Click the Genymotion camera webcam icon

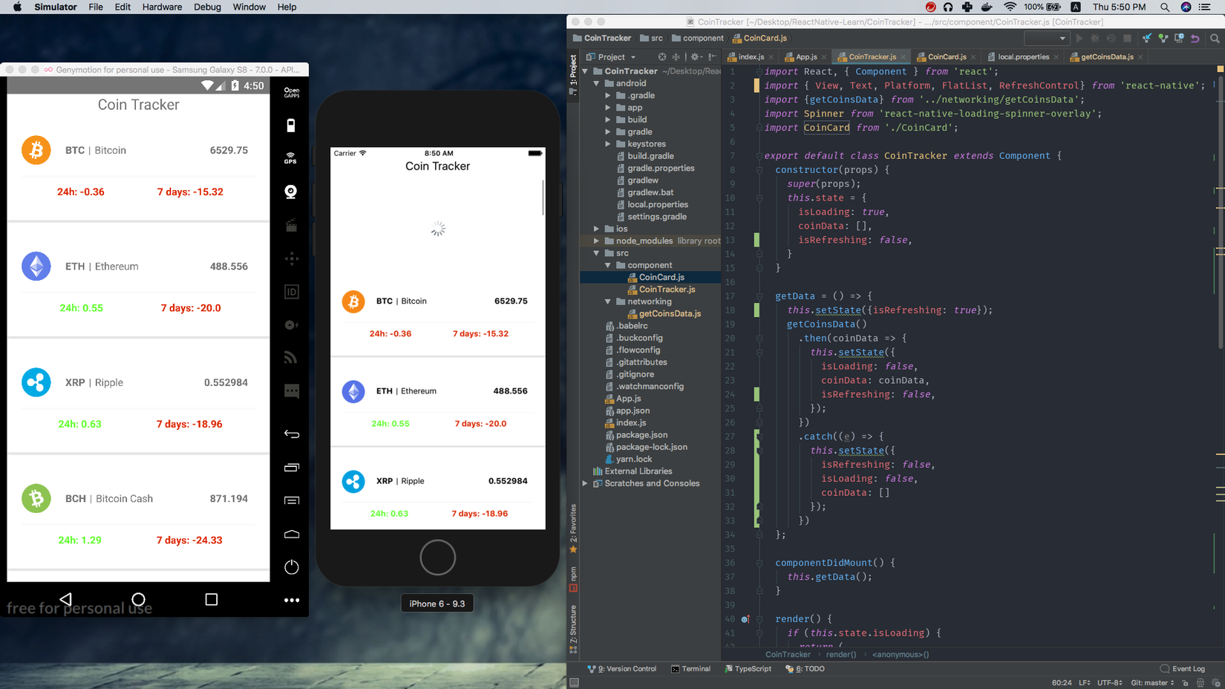(x=291, y=192)
